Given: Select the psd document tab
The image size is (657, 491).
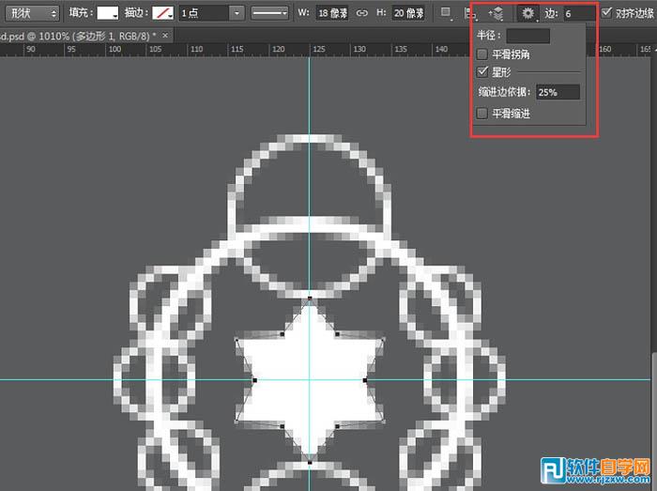Looking at the screenshot, I should click(80, 36).
